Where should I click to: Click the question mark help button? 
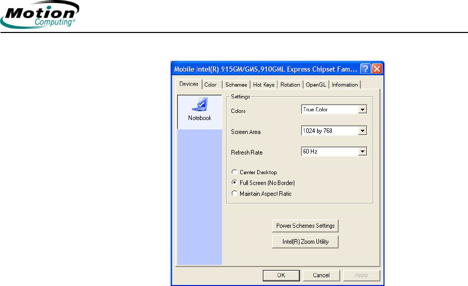click(365, 69)
